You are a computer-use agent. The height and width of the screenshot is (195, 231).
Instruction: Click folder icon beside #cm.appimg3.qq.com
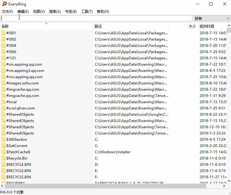[x=3, y=70]
